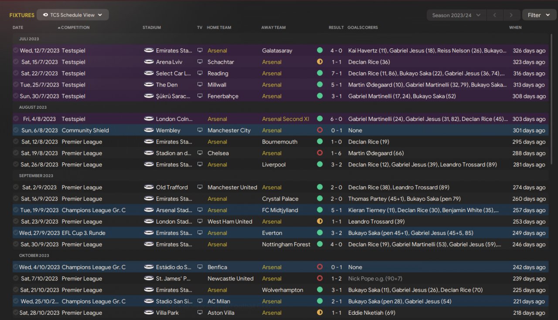558x320 pixels.
Task: Click the green win indicator for Galatasaray match
Action: pos(320,51)
